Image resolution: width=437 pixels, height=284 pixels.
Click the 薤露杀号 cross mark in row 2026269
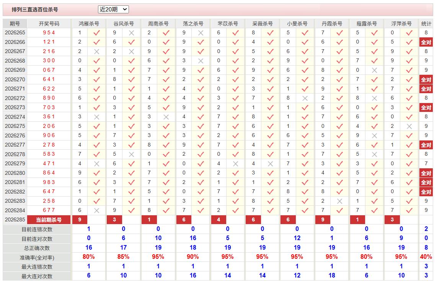pos(375,70)
